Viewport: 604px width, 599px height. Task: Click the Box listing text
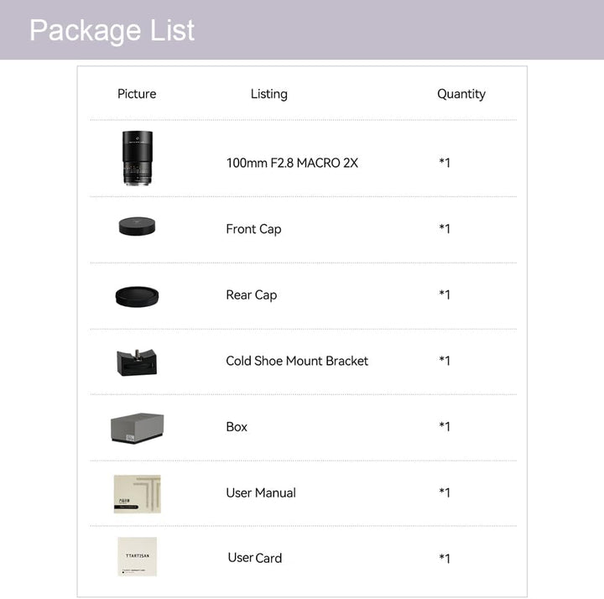(237, 427)
